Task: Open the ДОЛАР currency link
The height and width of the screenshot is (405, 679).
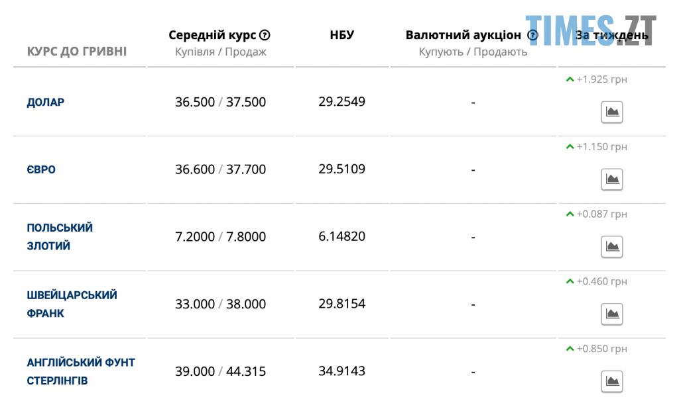Action: pyautogui.click(x=46, y=103)
